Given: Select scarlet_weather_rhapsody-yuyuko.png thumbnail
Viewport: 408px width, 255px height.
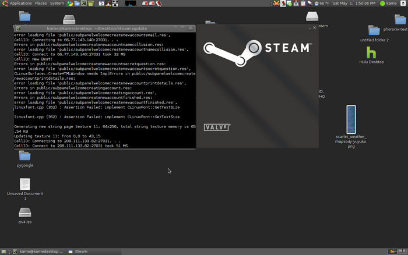Looking at the screenshot, I should pos(350,119).
